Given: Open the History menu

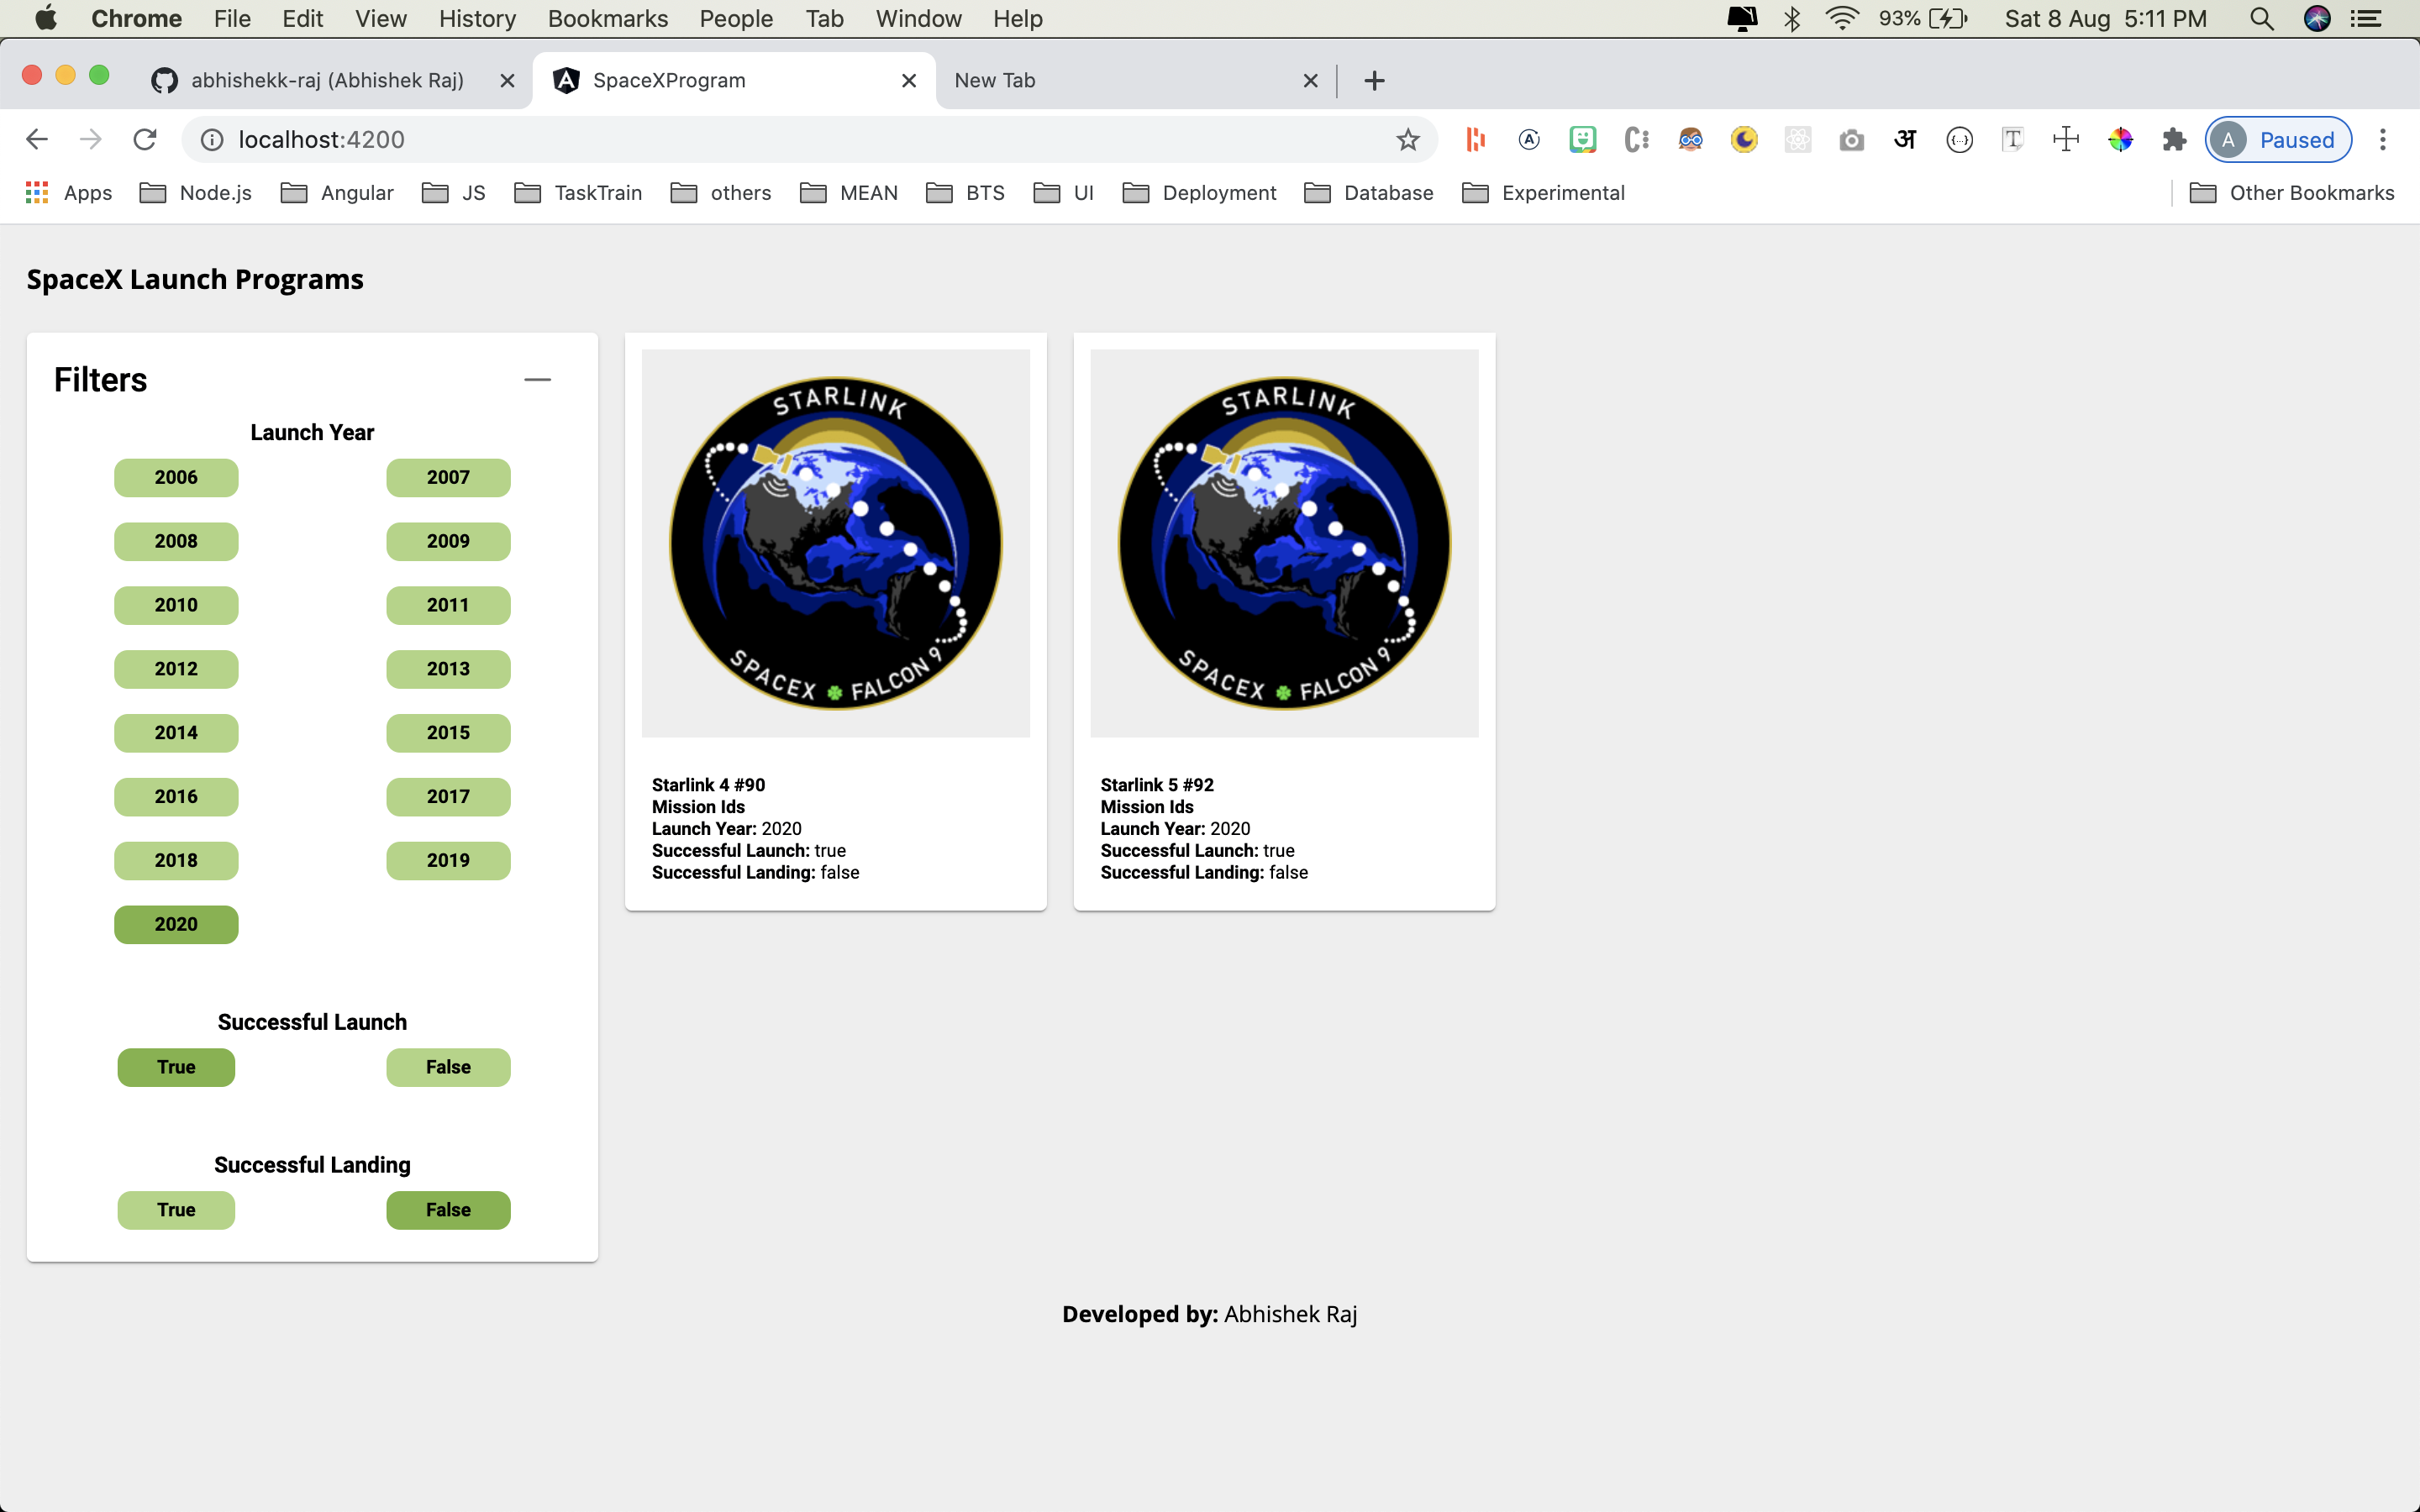Looking at the screenshot, I should 477,19.
